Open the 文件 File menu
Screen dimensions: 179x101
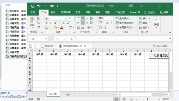click(33, 12)
